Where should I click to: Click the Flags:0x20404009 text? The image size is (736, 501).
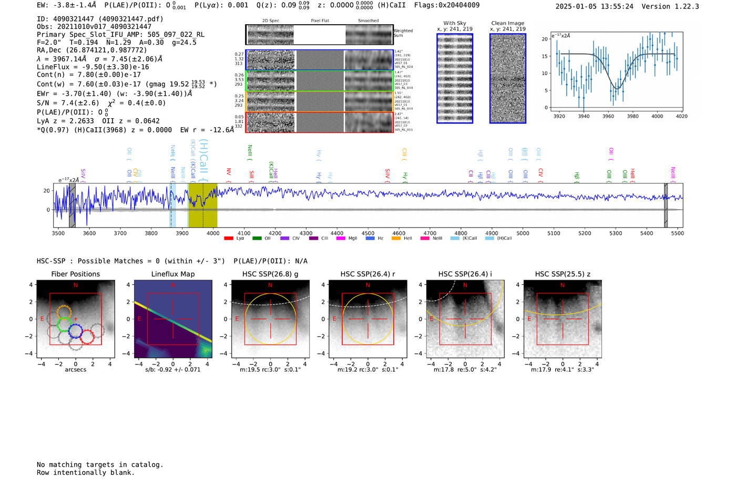(x=447, y=5)
